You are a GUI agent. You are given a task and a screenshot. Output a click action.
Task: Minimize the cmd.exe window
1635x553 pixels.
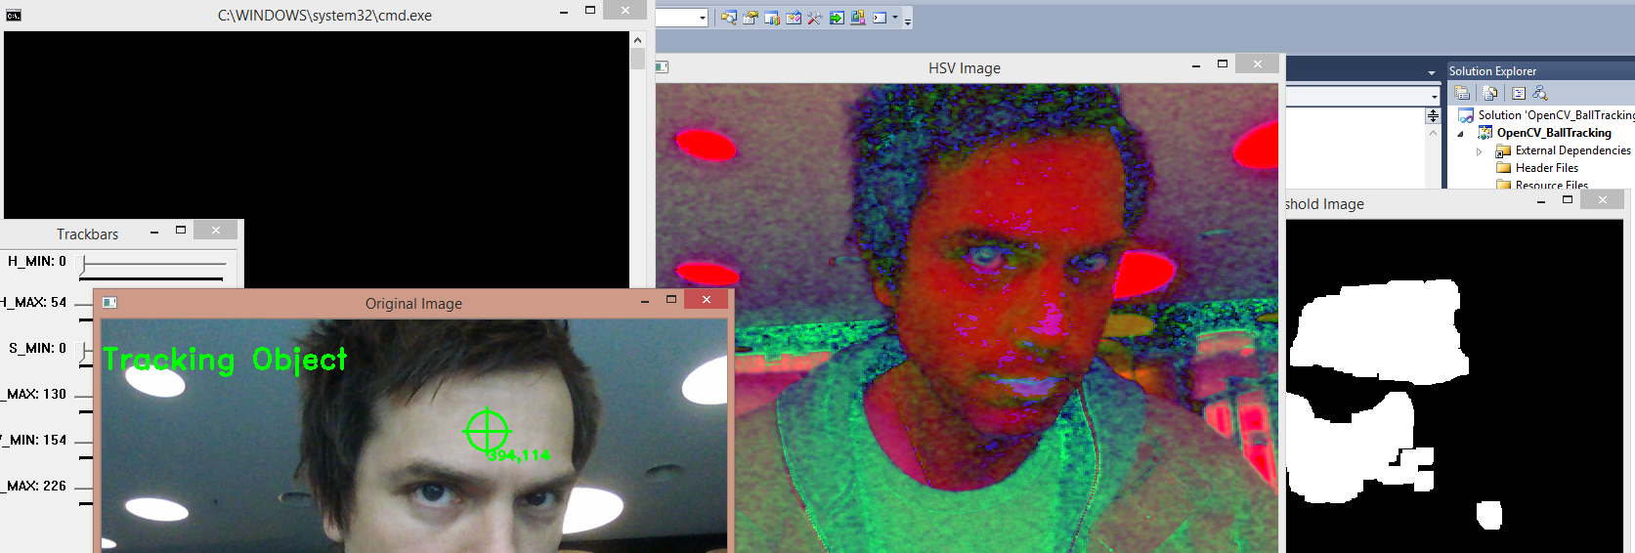tap(564, 12)
